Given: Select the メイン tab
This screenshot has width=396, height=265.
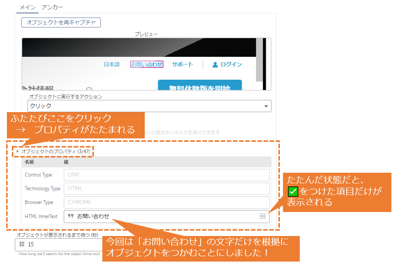Looking at the screenshot, I should pos(27,7).
